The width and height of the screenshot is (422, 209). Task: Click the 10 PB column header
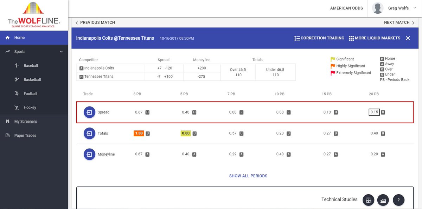click(280, 94)
